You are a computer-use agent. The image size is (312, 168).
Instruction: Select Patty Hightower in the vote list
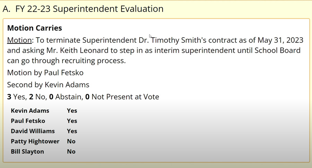(35, 141)
